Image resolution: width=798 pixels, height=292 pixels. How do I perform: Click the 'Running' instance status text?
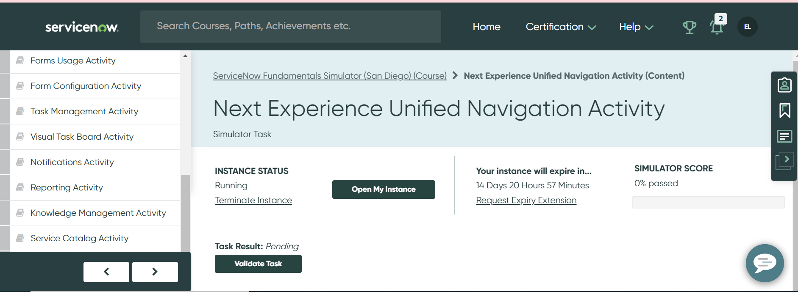click(231, 185)
